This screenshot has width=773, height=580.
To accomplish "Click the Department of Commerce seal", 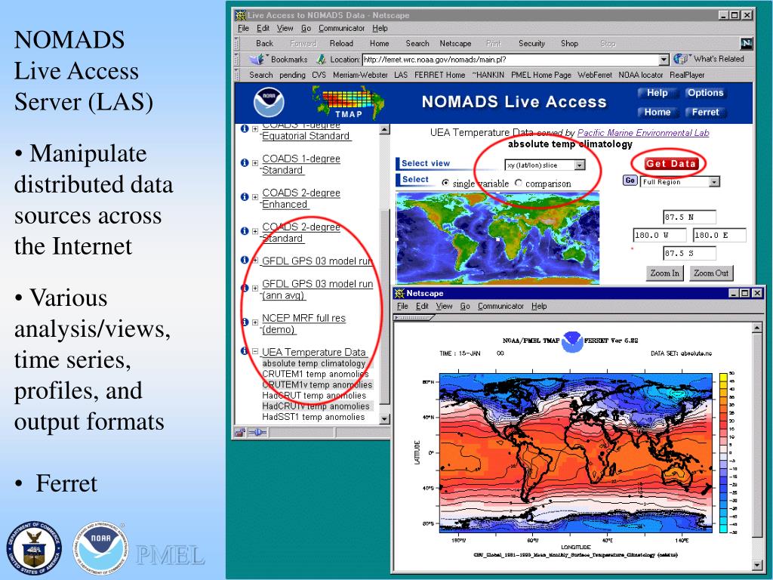I will pyautogui.click(x=34, y=549).
